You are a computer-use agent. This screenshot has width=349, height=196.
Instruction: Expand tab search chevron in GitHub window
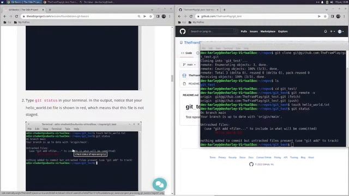(327, 10)
